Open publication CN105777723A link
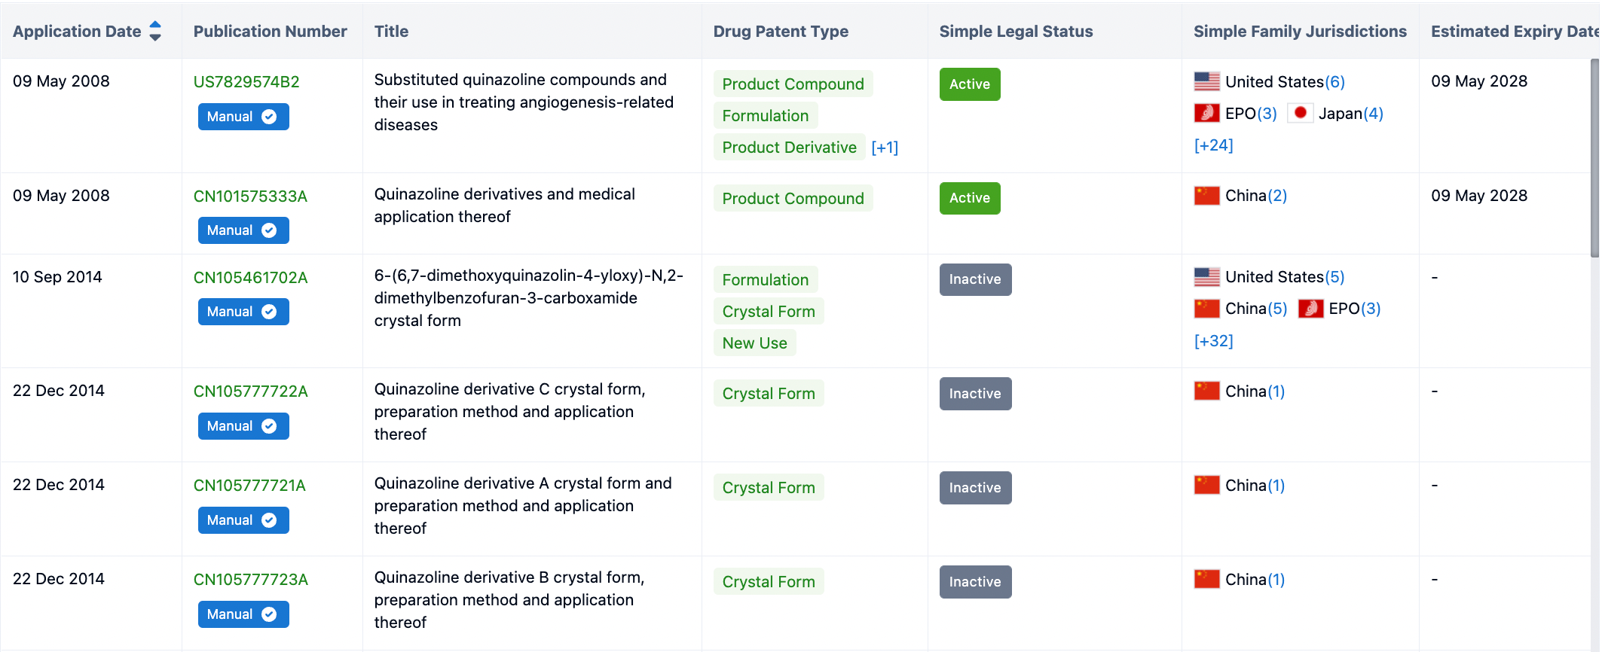This screenshot has height=652, width=1602. point(250,580)
